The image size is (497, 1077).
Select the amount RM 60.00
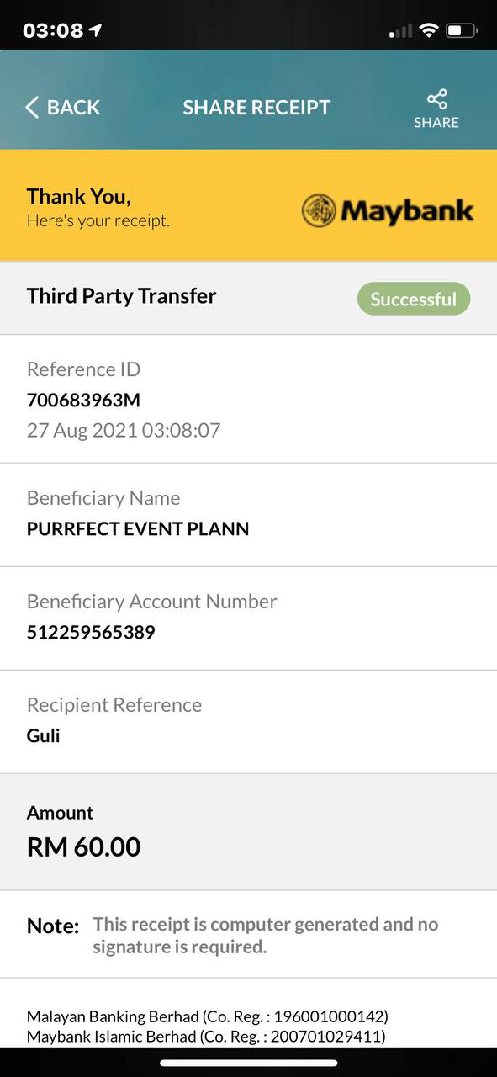[84, 846]
